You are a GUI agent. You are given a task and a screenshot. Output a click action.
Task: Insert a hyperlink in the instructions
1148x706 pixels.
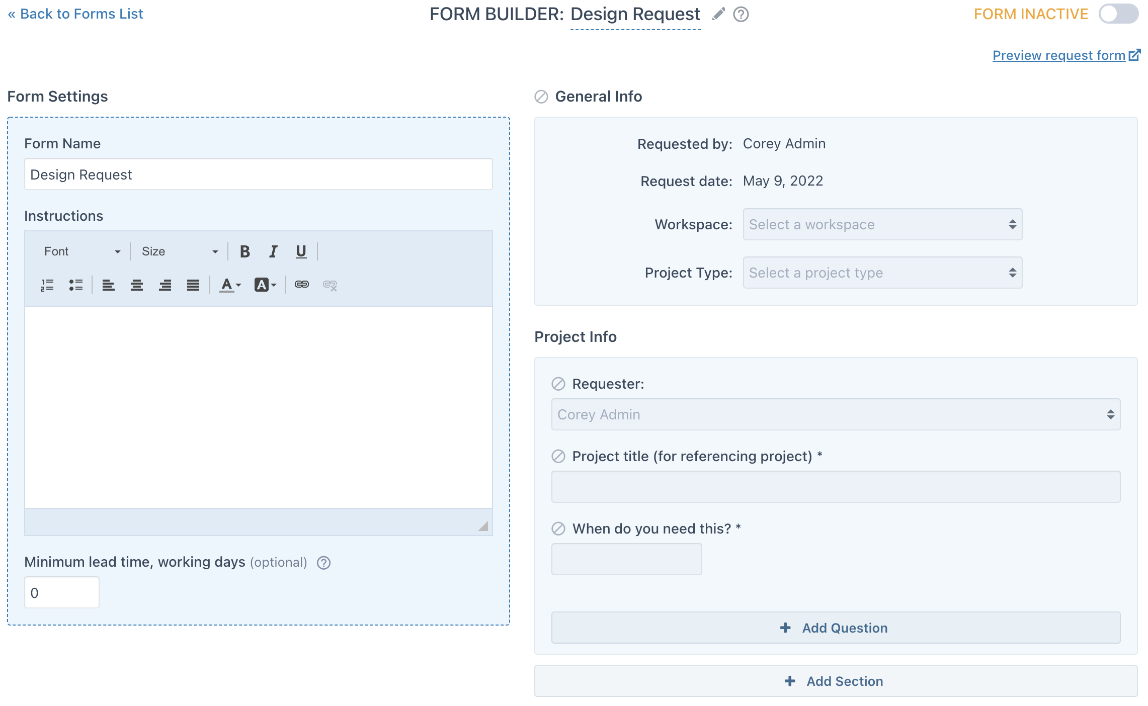click(302, 285)
